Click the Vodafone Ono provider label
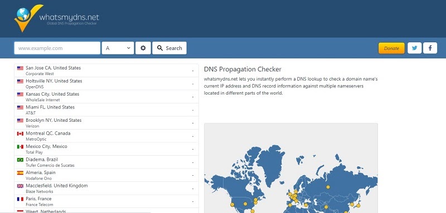 (38, 179)
